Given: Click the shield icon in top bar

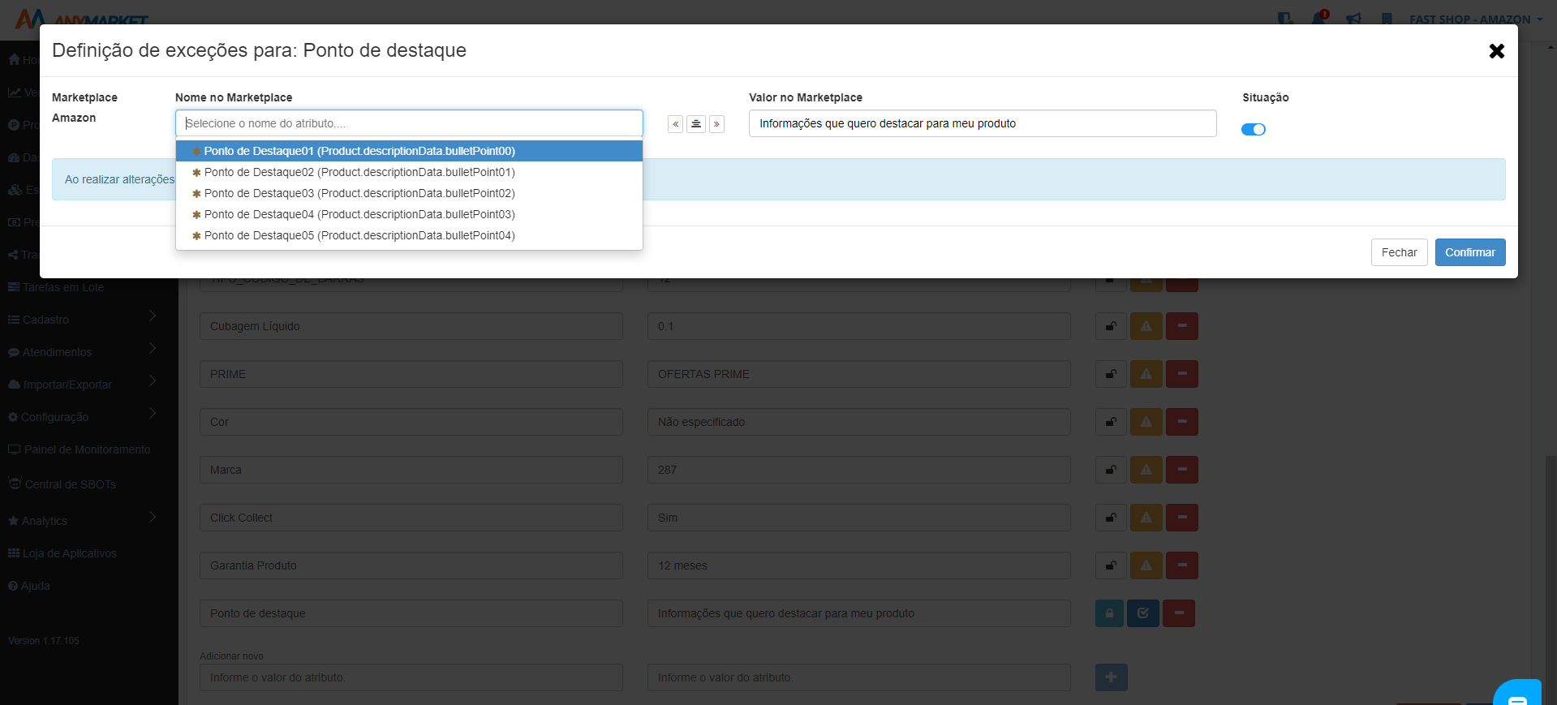Looking at the screenshot, I should point(1284,19).
